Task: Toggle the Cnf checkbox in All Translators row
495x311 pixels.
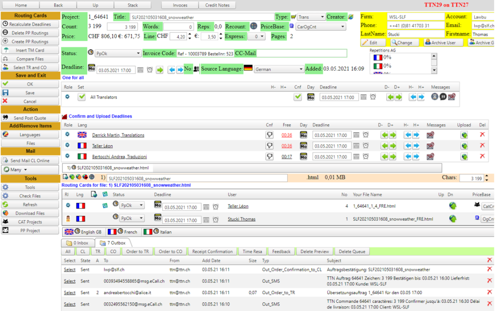Action: pyautogui.click(x=298, y=97)
